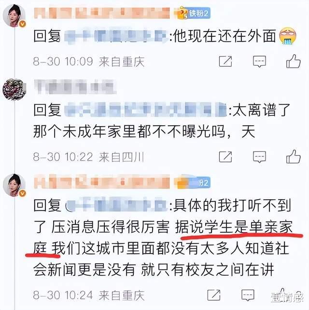
Task: Reply to the 10:22 四川 comment
Action: click(x=259, y=157)
